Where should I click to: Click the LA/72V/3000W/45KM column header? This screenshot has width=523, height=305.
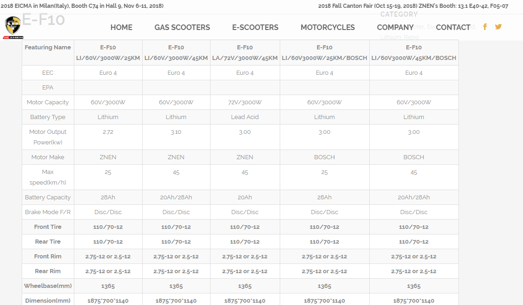tap(245, 53)
